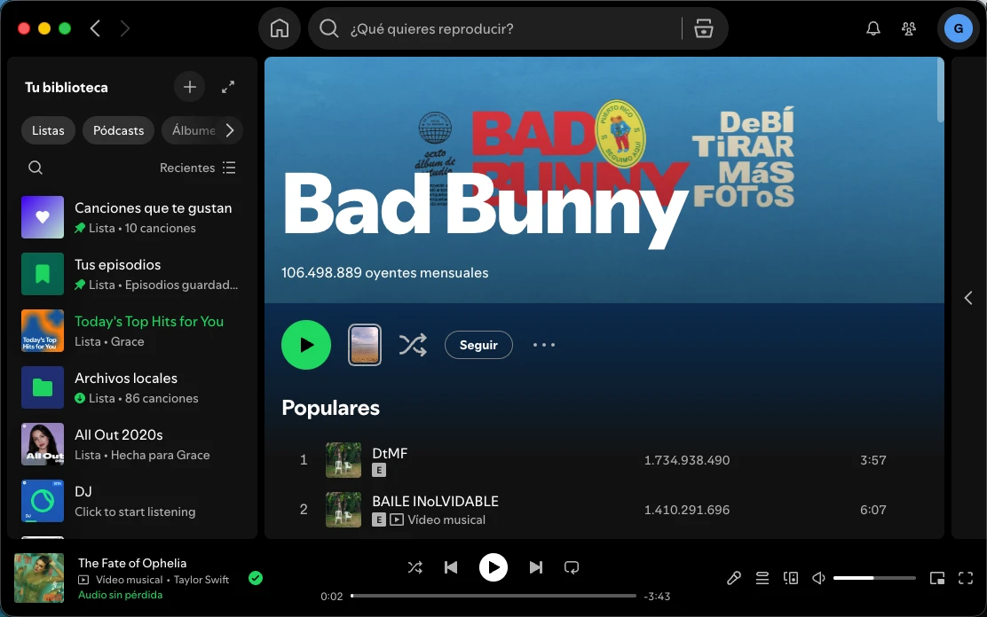Adjust the volume slider
This screenshot has width=987, height=617.
[874, 577]
